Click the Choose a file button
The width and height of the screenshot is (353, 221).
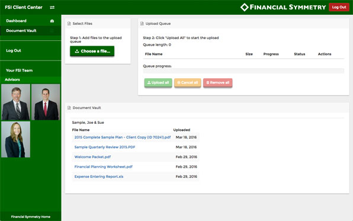[x=92, y=51]
